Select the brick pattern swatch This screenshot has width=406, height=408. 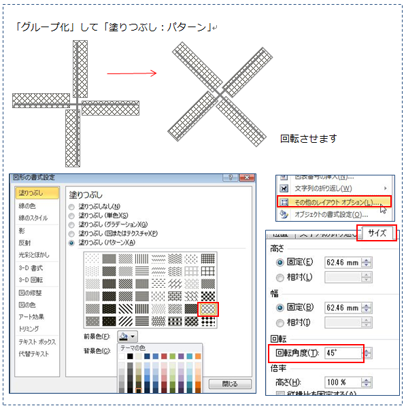pyautogui.click(x=175, y=296)
